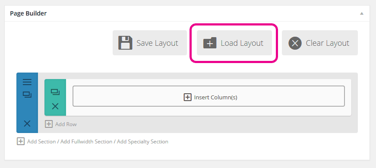Image resolution: width=376 pixels, height=168 pixels.
Task: Click the plus icon beside Add Section
Action: pos(21,141)
